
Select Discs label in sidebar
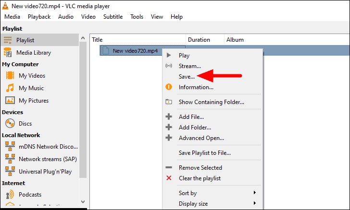[25, 124]
